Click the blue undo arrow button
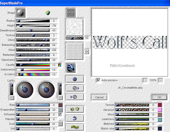Screen dimensions: 170x132 coord(75,118)
